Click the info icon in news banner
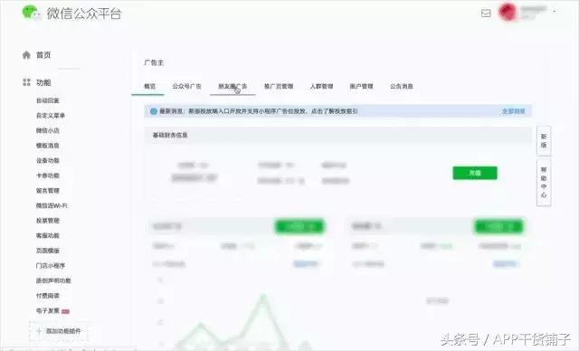This screenshot has width=579, height=351. click(x=154, y=111)
